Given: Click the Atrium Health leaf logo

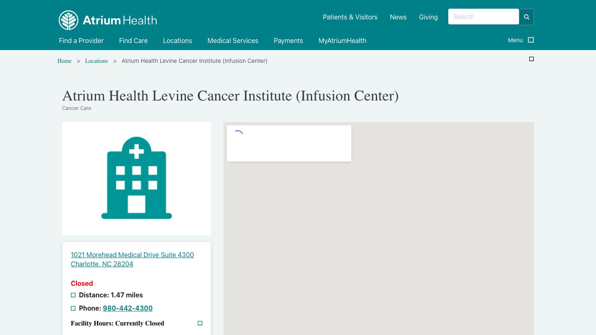Looking at the screenshot, I should [x=68, y=20].
